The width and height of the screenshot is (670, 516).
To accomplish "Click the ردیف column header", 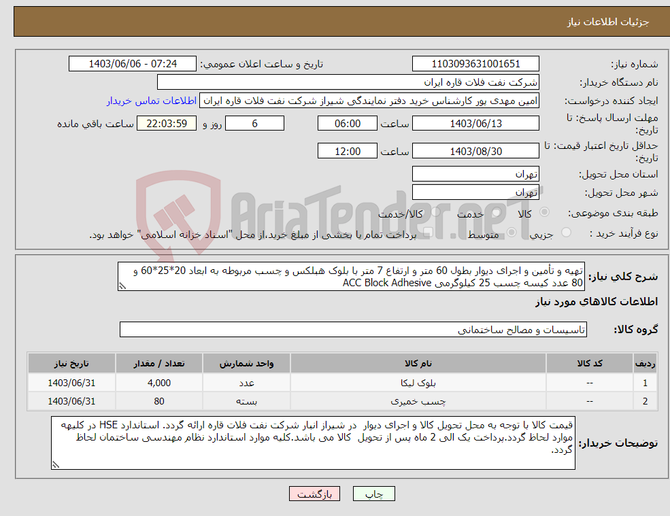I will coord(646,364).
